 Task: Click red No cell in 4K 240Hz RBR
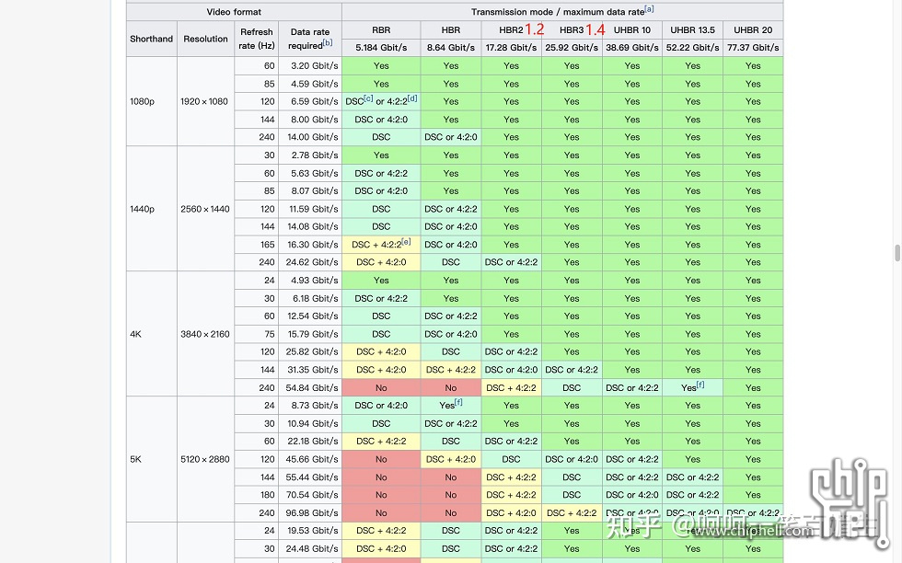(x=381, y=387)
